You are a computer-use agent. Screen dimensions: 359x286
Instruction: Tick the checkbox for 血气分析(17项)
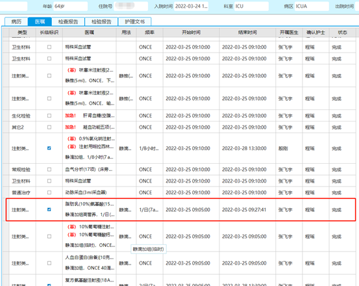coord(49,170)
